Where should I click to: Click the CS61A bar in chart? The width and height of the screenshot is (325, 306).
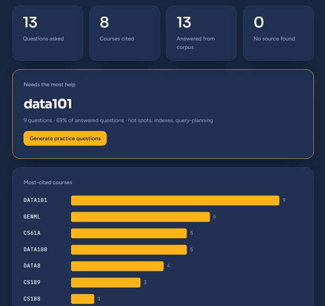[x=129, y=233]
